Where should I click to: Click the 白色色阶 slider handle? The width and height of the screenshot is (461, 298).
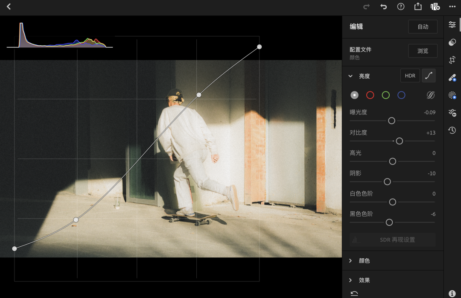393,202
